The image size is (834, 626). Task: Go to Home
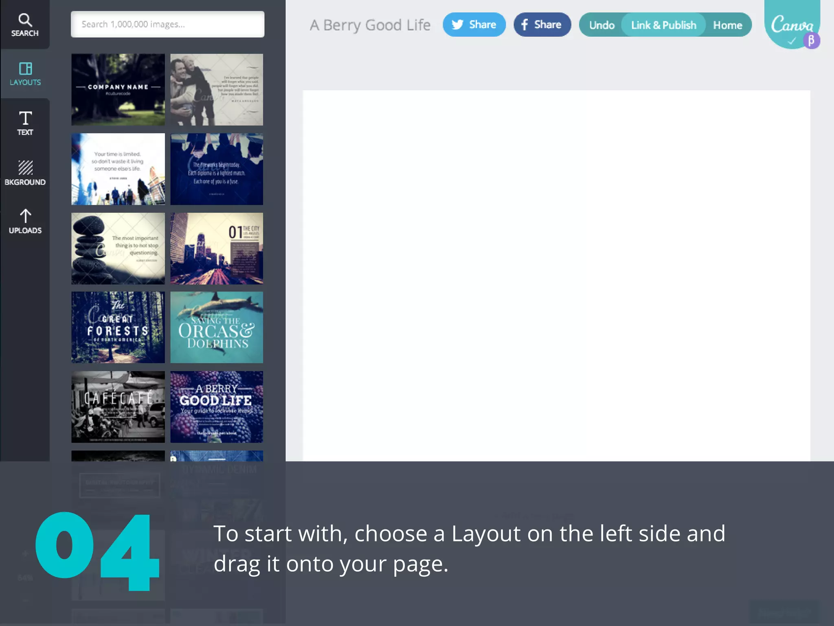pyautogui.click(x=727, y=25)
